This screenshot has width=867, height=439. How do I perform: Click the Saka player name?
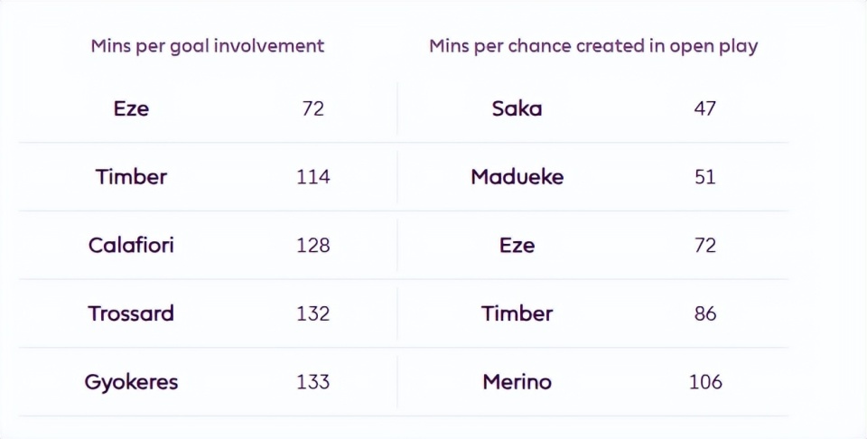[517, 108]
